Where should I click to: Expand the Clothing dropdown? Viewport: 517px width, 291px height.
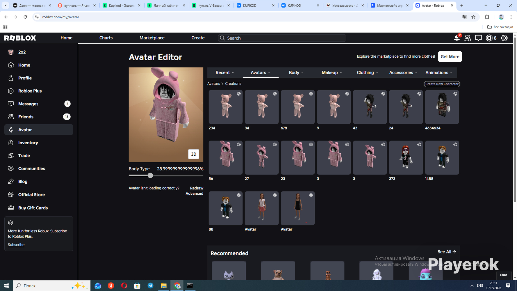(368, 73)
